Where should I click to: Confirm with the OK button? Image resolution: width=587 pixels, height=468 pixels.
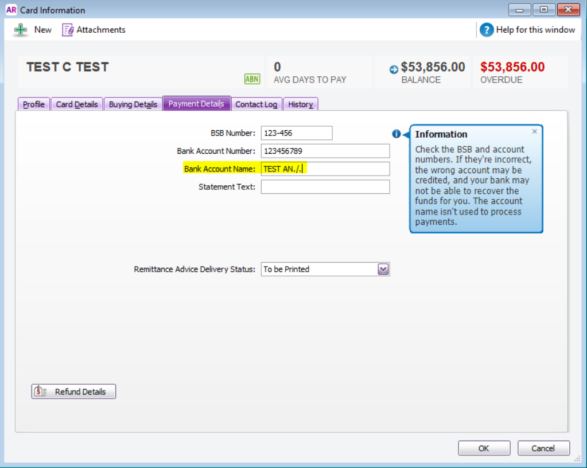coord(484,448)
